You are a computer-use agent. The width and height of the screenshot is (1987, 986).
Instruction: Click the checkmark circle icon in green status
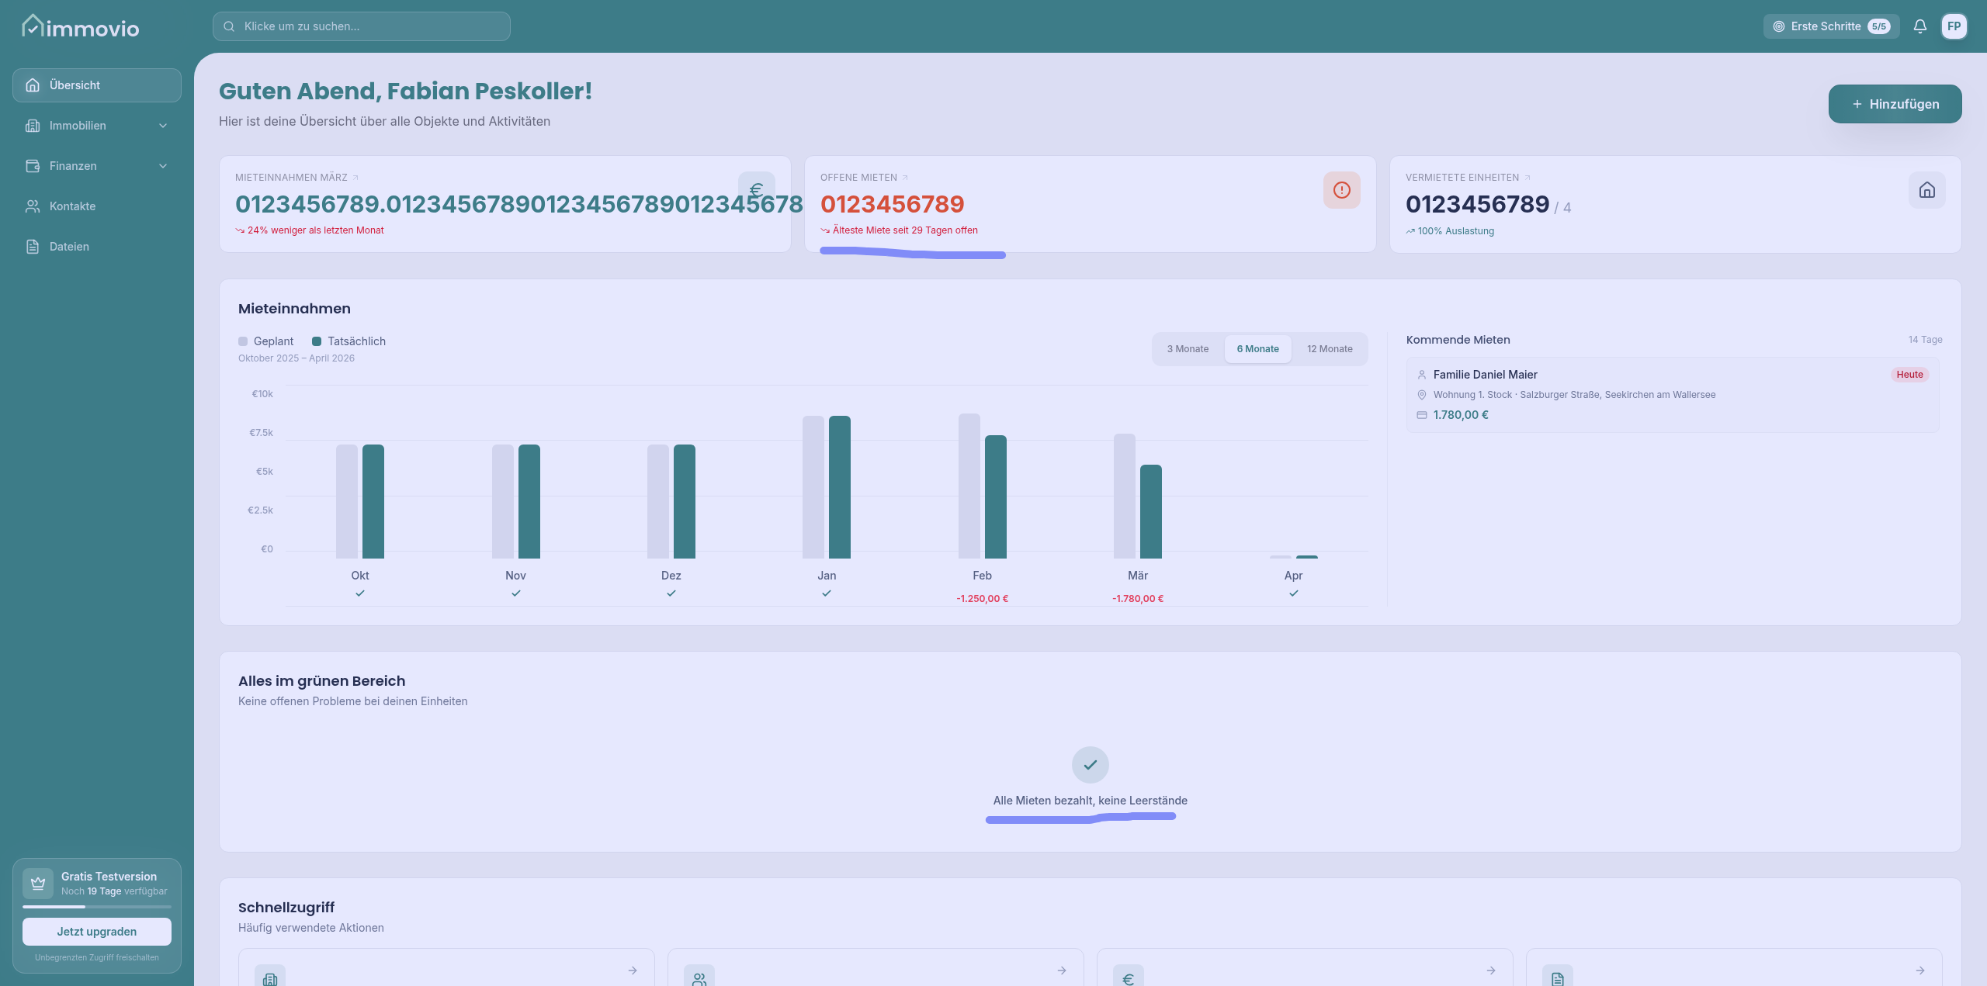coord(1090,765)
